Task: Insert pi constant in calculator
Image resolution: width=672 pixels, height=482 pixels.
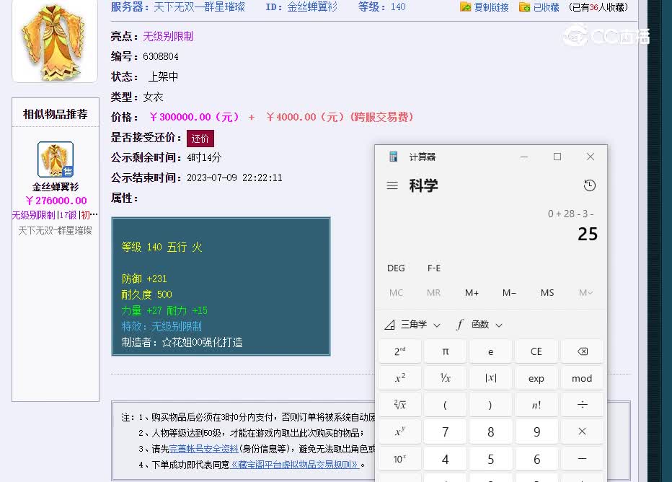Action: pyautogui.click(x=446, y=351)
